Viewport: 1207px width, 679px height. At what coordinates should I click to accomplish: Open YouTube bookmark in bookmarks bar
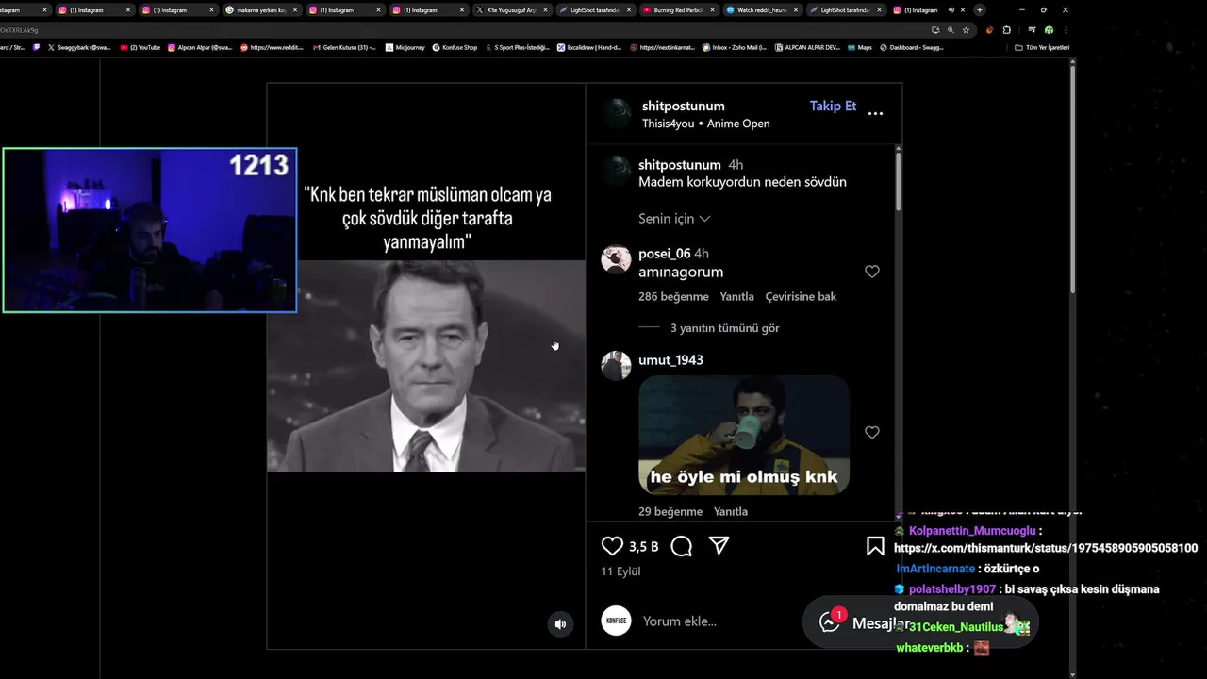coord(140,47)
